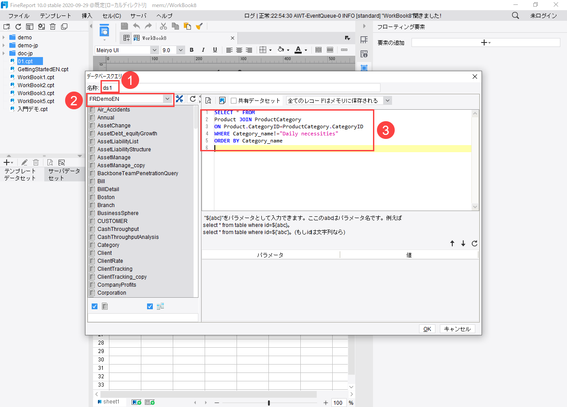Move parameter up with the up arrow

[452, 243]
